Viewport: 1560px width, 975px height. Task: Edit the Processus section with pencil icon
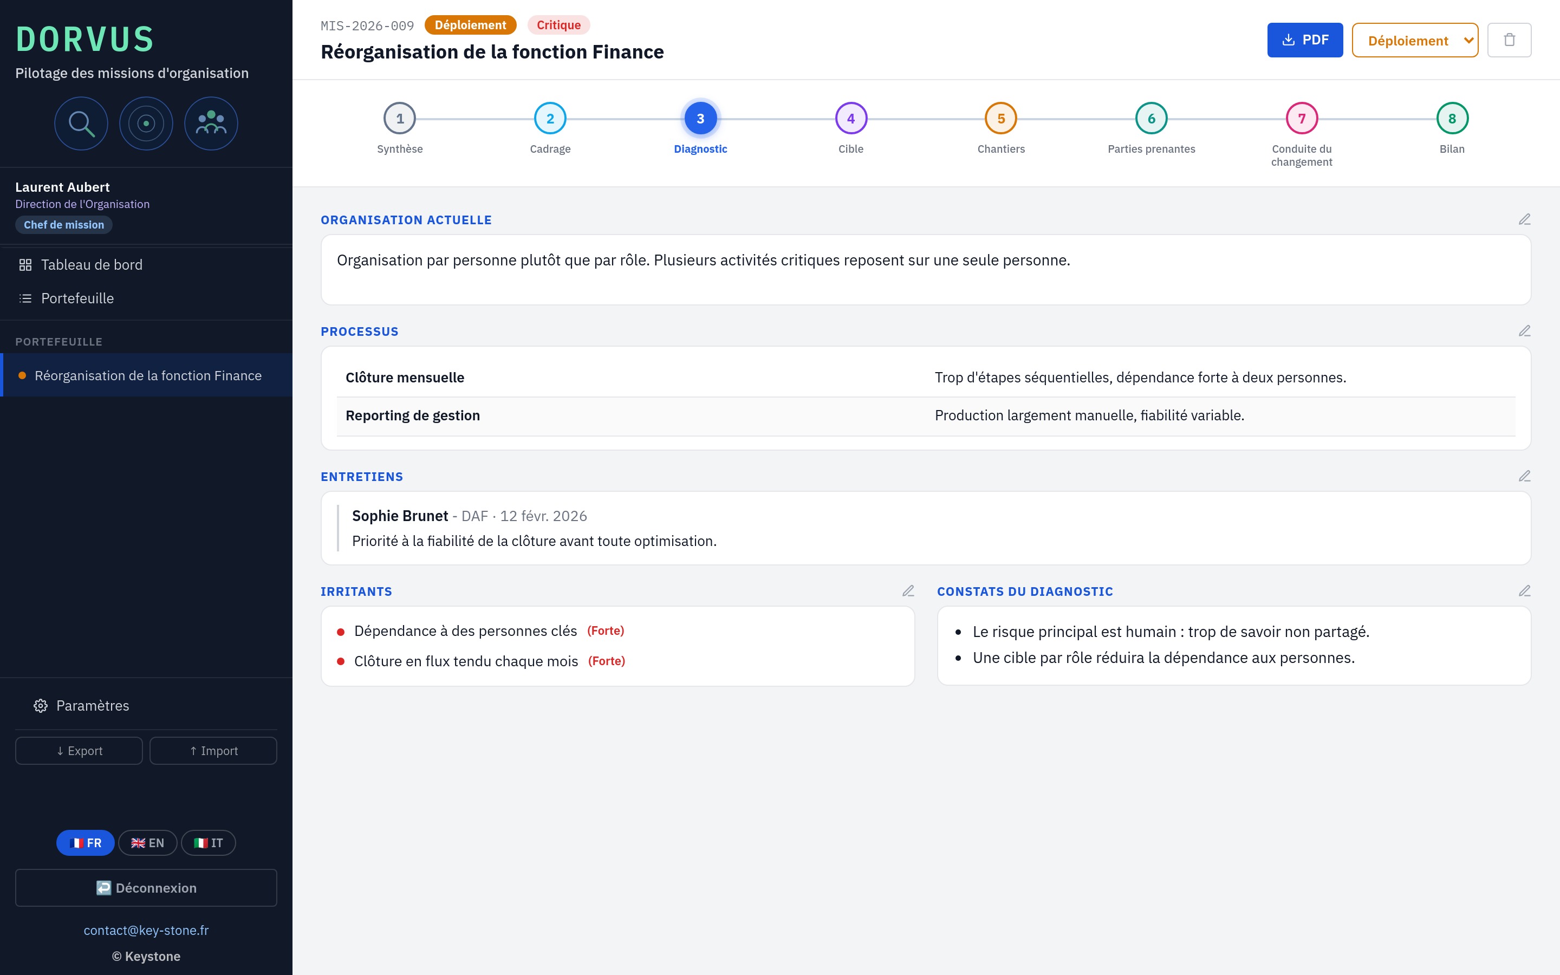click(x=1525, y=331)
